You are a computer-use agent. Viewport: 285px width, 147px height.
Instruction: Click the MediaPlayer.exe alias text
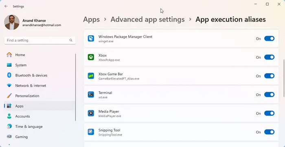pos(110,116)
